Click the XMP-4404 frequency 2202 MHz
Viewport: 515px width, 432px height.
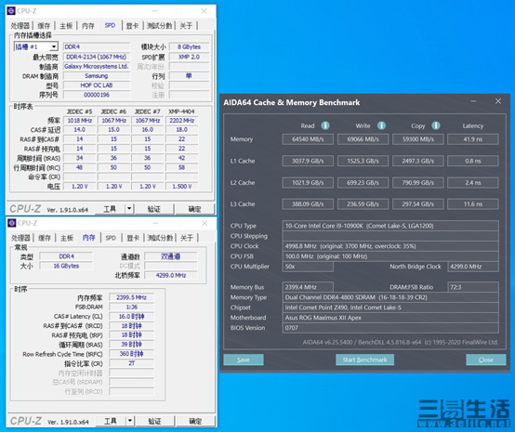click(181, 121)
